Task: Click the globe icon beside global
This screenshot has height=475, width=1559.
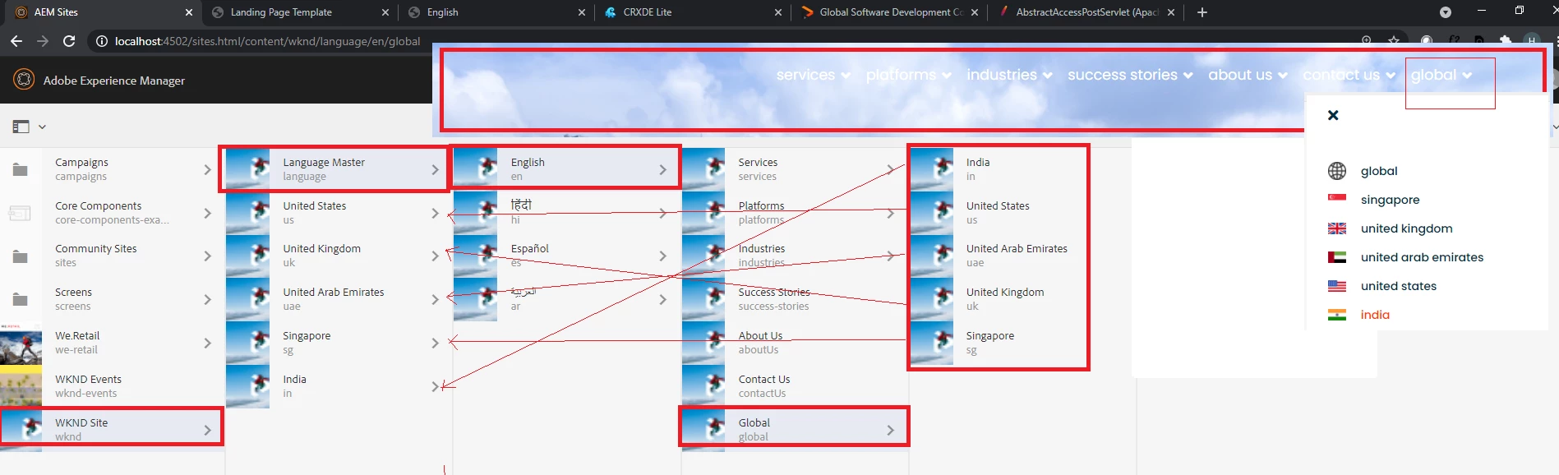Action: click(x=1337, y=171)
